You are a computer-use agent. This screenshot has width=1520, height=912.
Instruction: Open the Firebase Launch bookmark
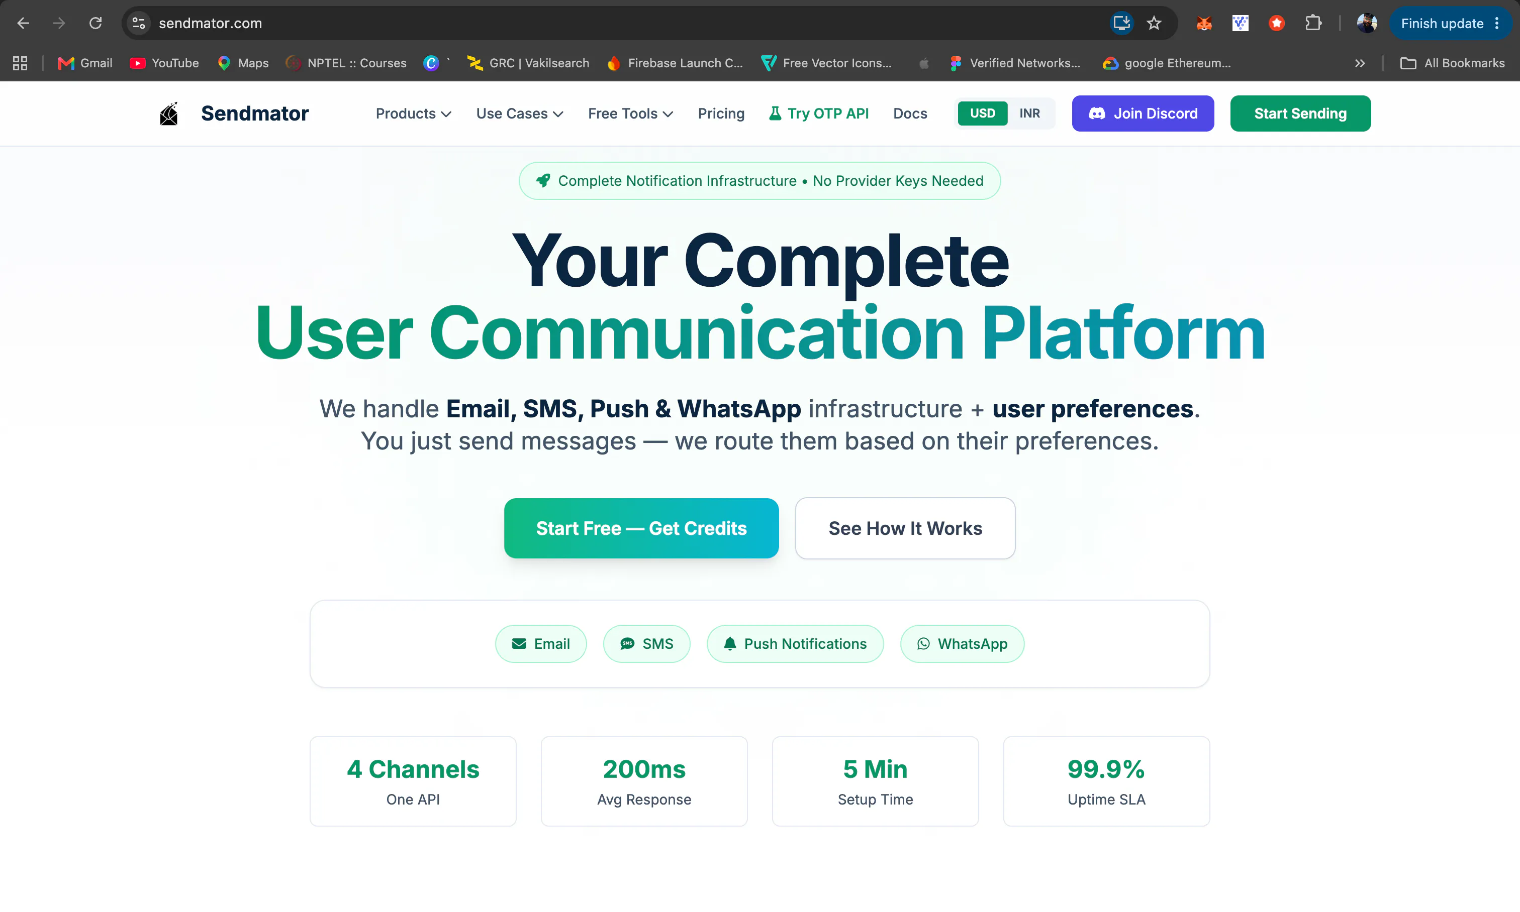(675, 63)
